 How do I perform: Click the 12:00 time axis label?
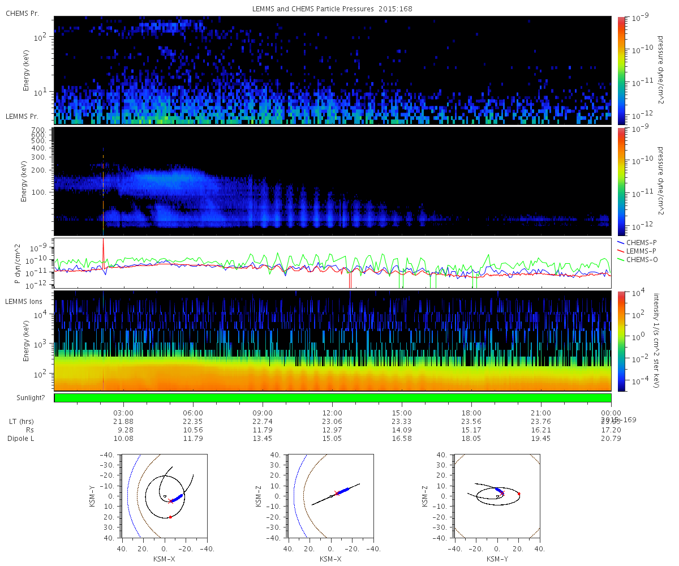333,413
